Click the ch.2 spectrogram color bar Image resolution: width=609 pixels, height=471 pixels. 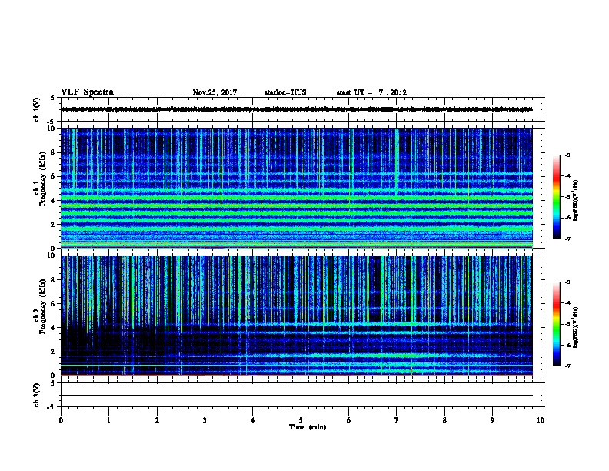tap(557, 324)
